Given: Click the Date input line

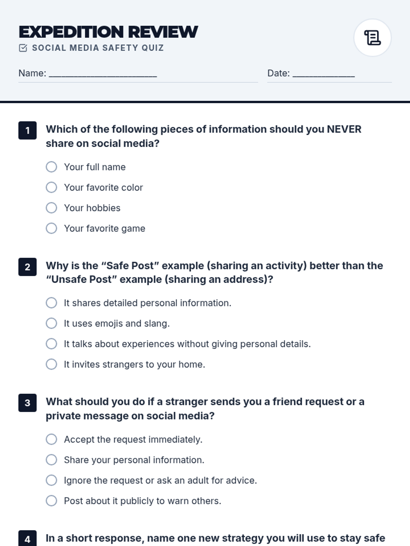Looking at the screenshot, I should click(x=324, y=74).
